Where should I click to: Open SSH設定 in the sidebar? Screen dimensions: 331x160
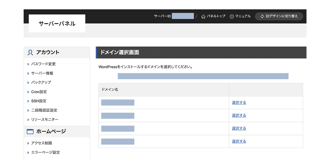[39, 101]
